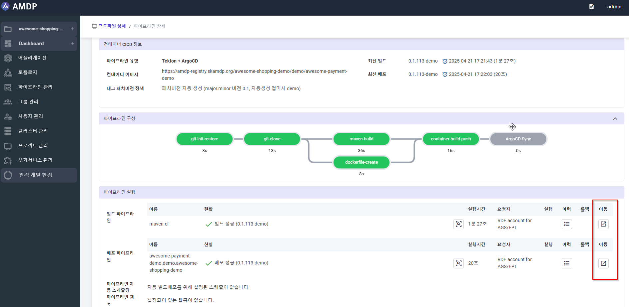Expand the Dashboard plus icon
The height and width of the screenshot is (307, 629).
click(73, 44)
